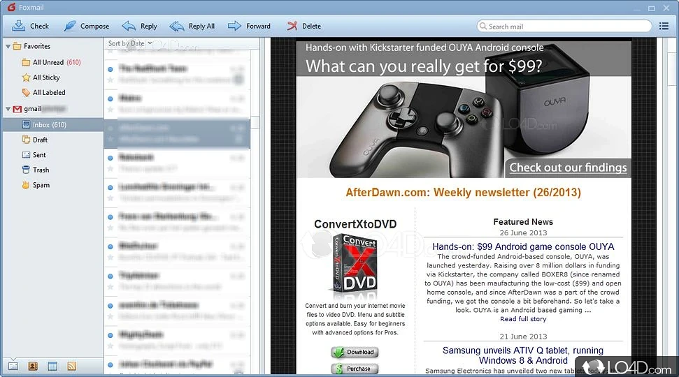Image resolution: width=679 pixels, height=377 pixels.
Task: Maximize the Foxmail window
Action: [651, 8]
